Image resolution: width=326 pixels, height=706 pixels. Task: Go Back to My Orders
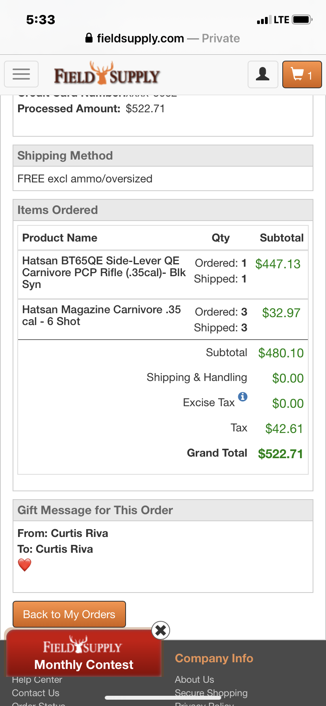(69, 614)
